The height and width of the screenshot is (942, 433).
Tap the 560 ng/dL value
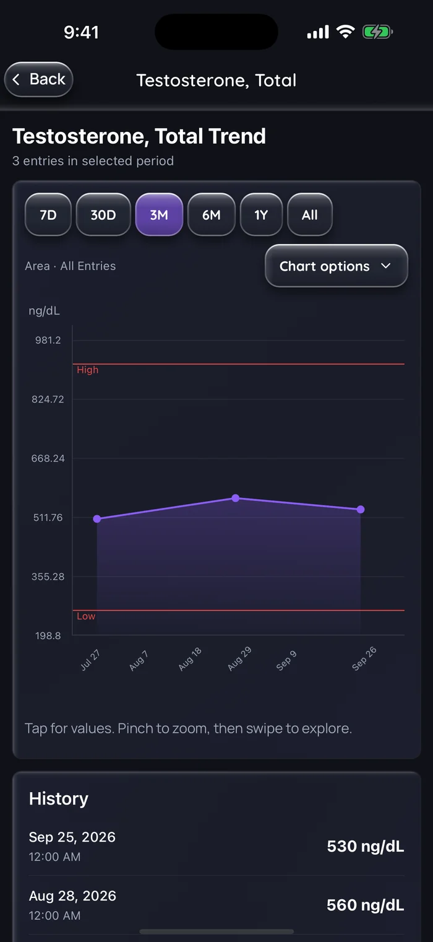click(x=366, y=905)
